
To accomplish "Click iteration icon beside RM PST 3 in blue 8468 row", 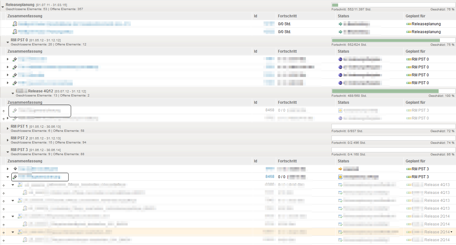I will pos(409,177).
